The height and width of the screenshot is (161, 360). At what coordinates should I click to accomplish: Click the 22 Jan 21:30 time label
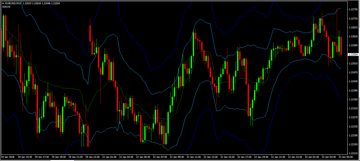point(278,157)
